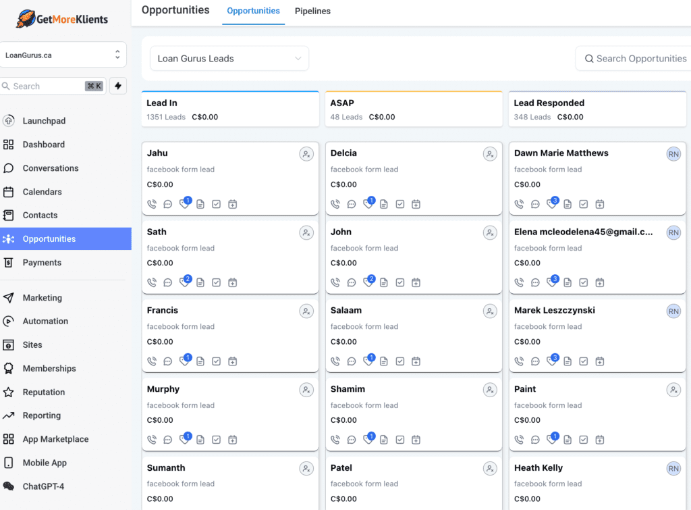Expand the Loan Gurus Leads pipeline dropdown

pyautogui.click(x=229, y=59)
